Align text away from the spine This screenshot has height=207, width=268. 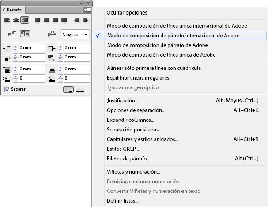pos(86,20)
